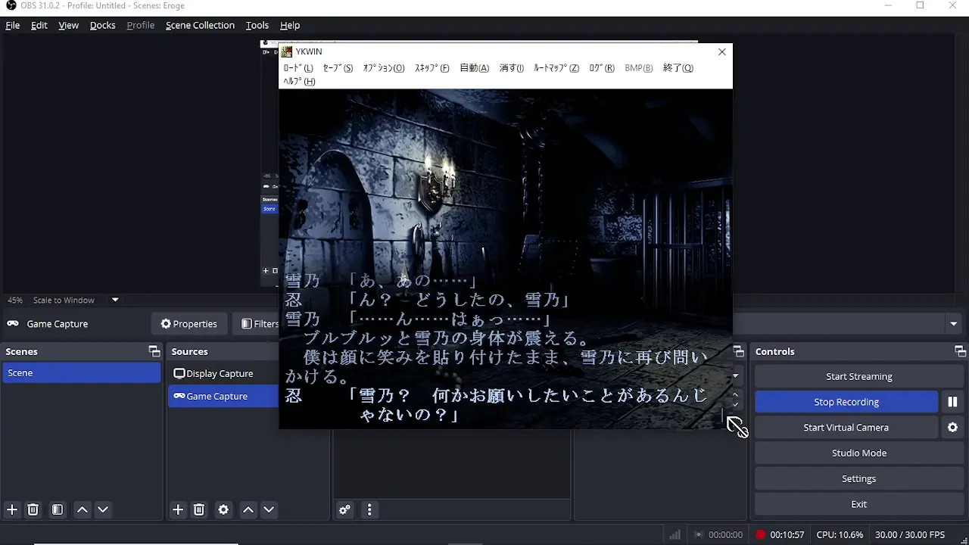Select the Game Capture source in Sources

coord(224,397)
